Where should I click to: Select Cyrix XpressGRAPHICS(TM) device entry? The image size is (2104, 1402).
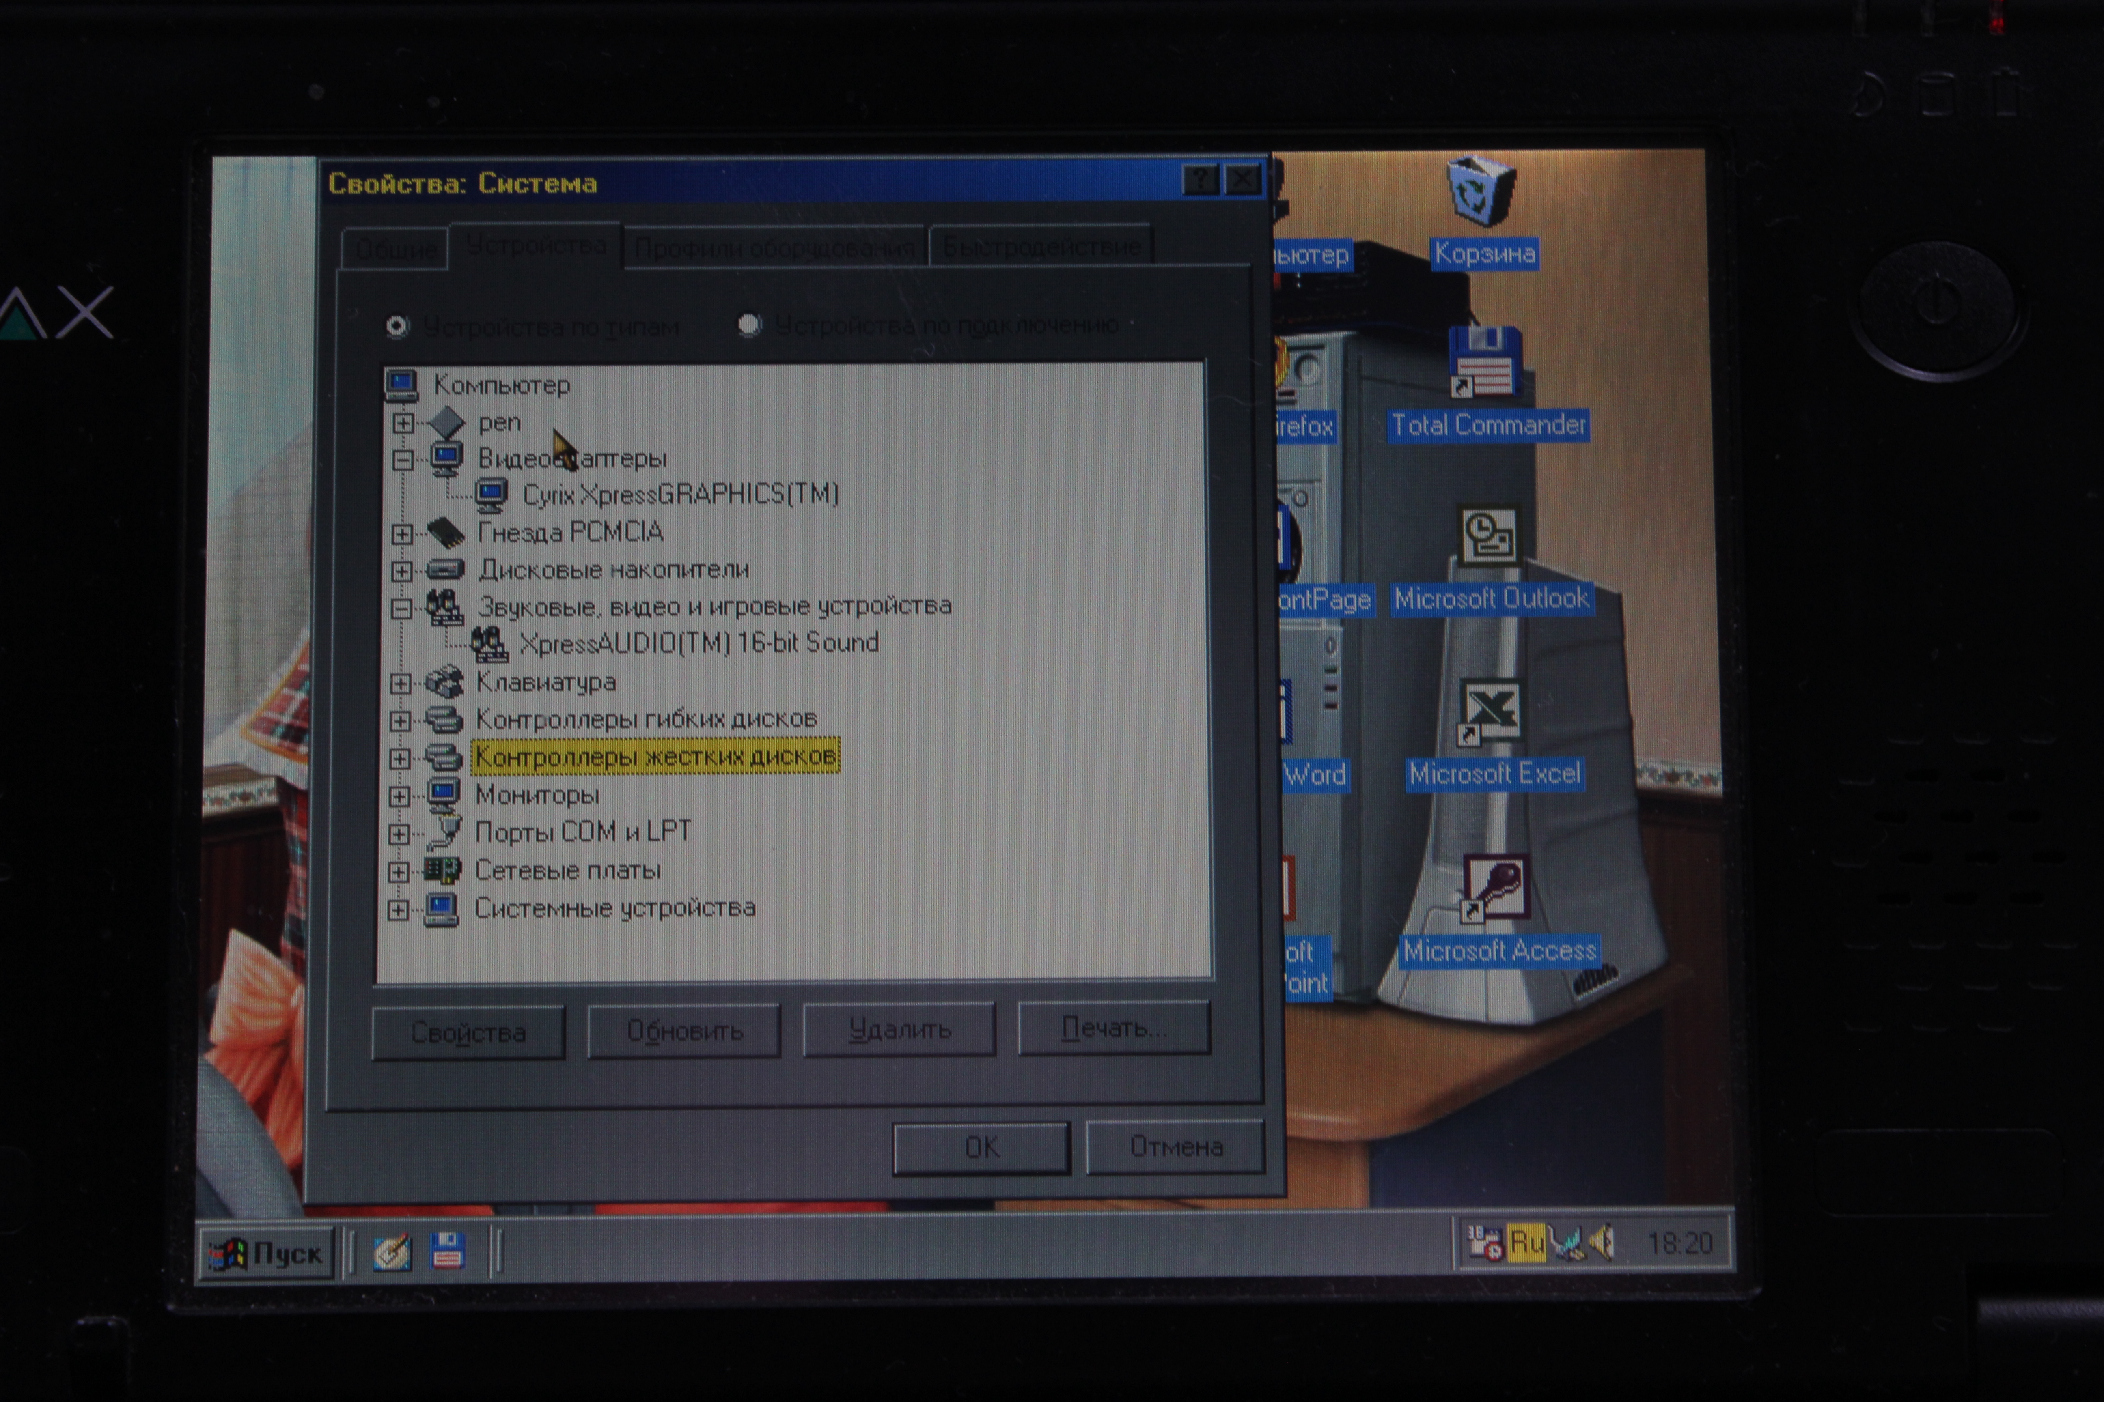pos(680,495)
